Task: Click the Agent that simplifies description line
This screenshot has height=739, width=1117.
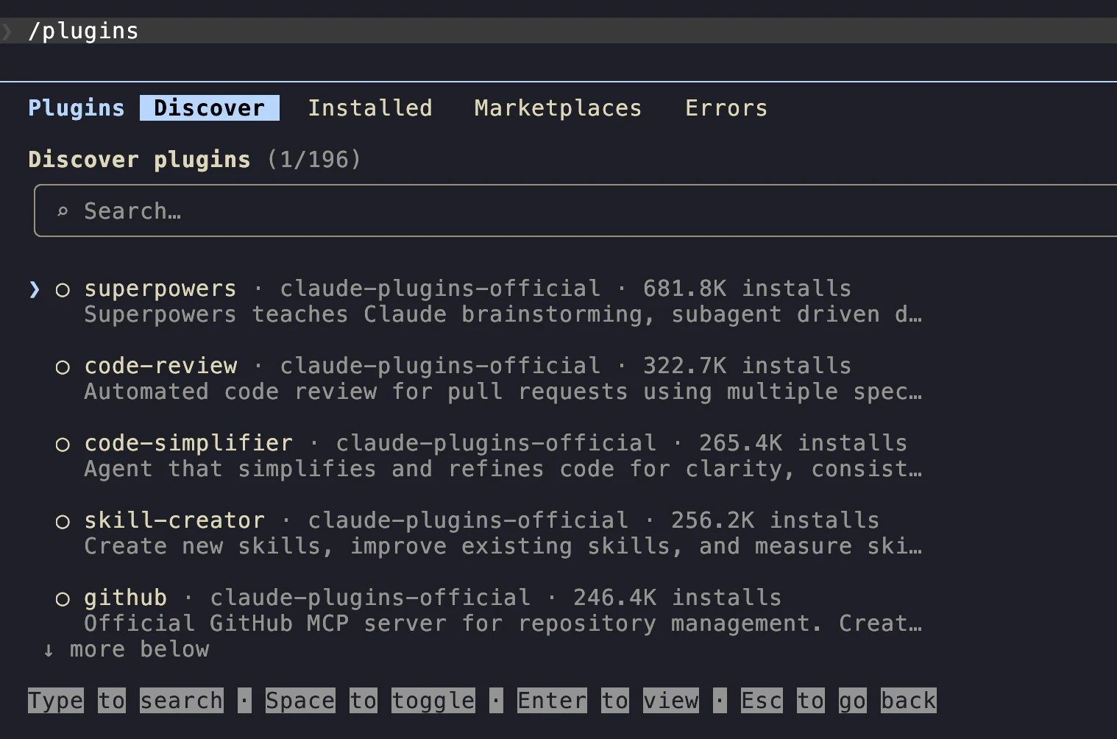Action: point(503,469)
